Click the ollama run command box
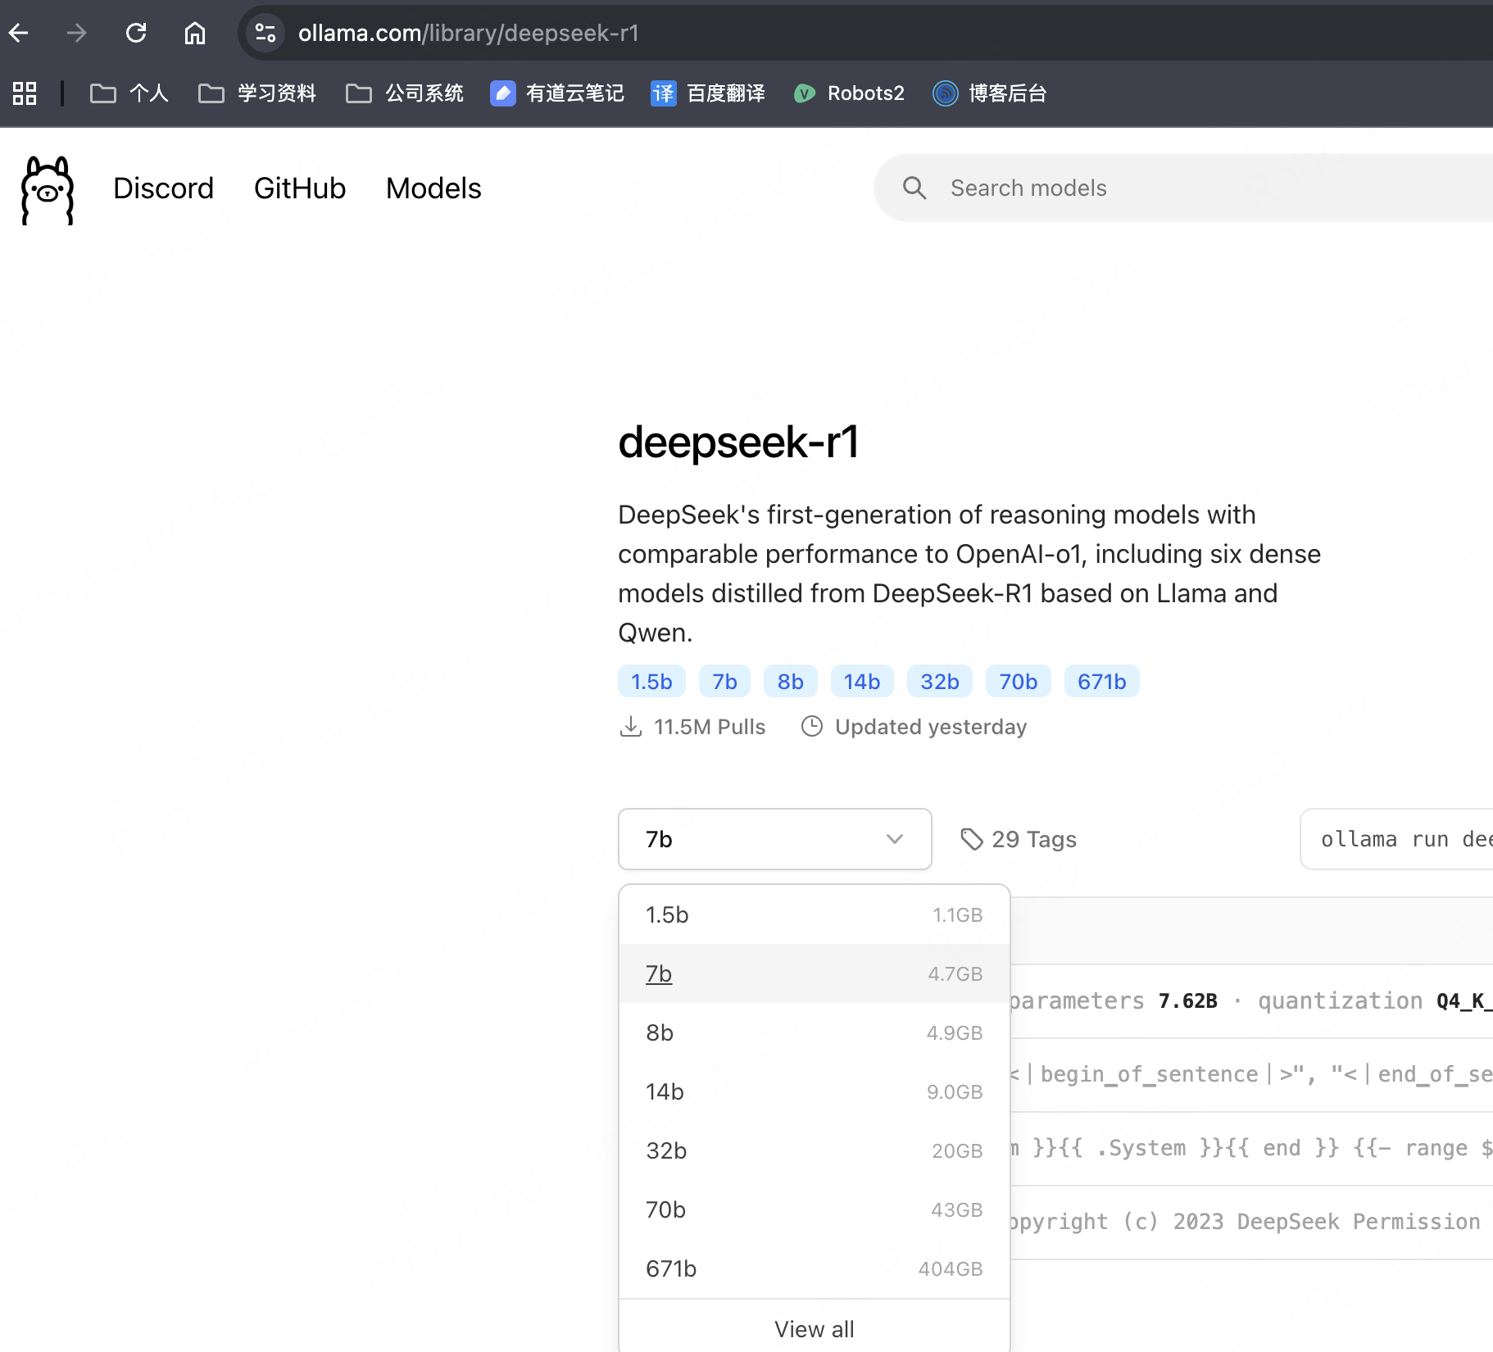 coord(1403,839)
